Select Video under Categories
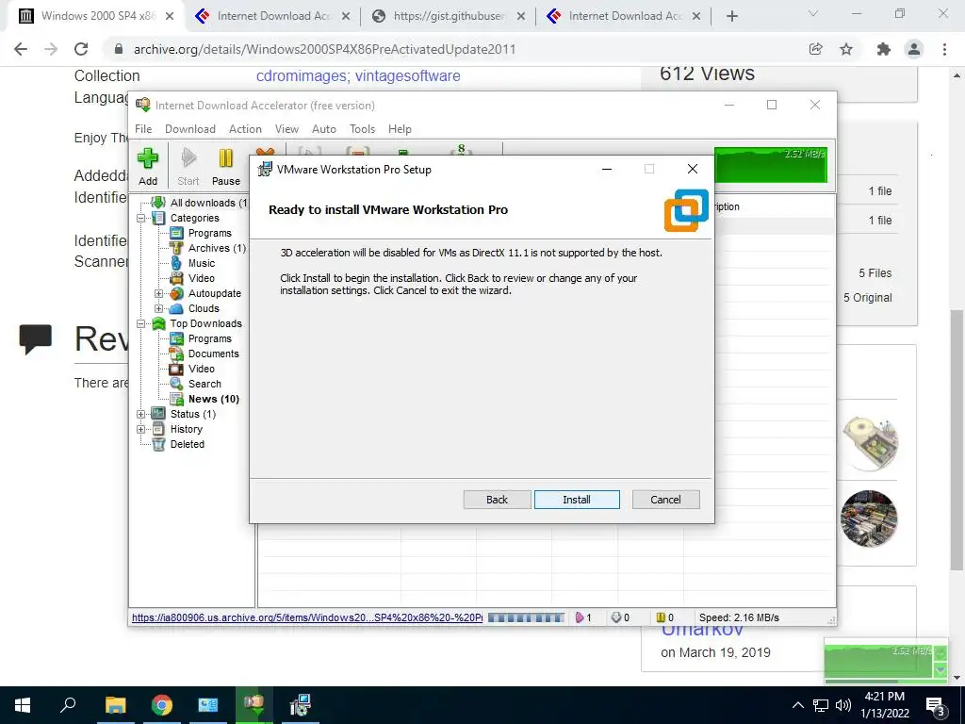Screen dimensions: 965x724 (x=202, y=278)
